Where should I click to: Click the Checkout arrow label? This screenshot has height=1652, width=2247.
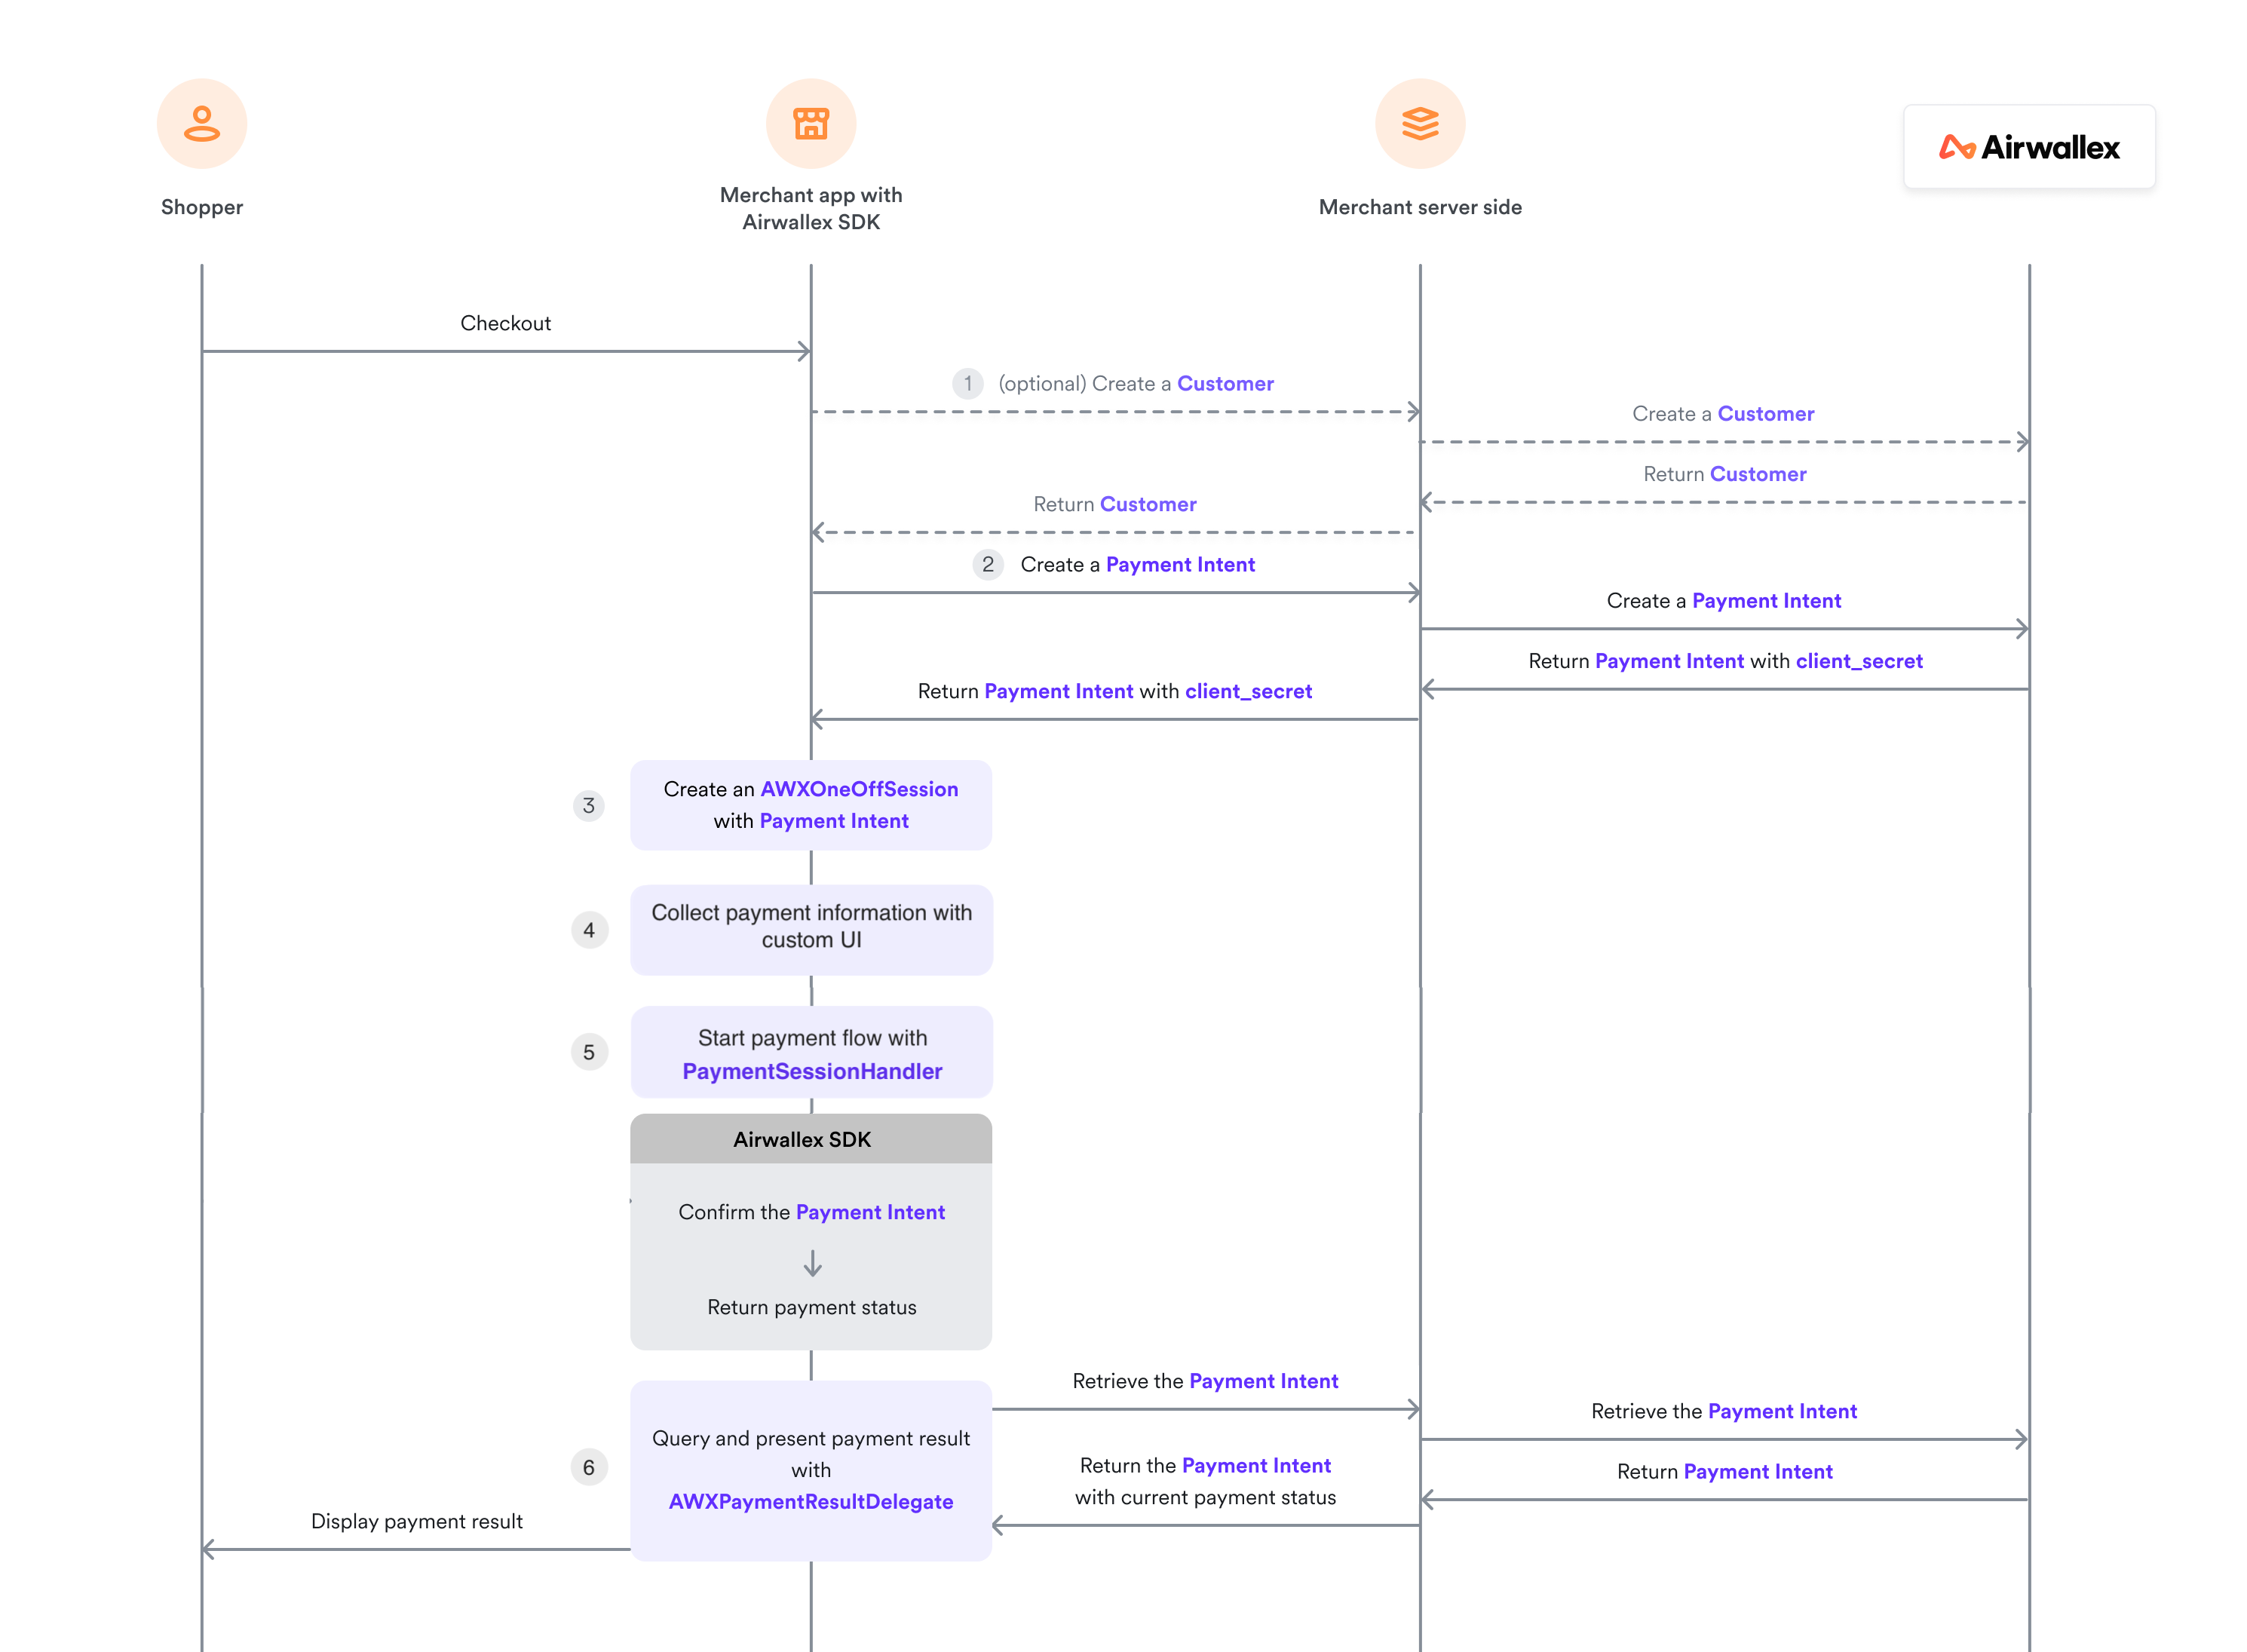point(505,323)
